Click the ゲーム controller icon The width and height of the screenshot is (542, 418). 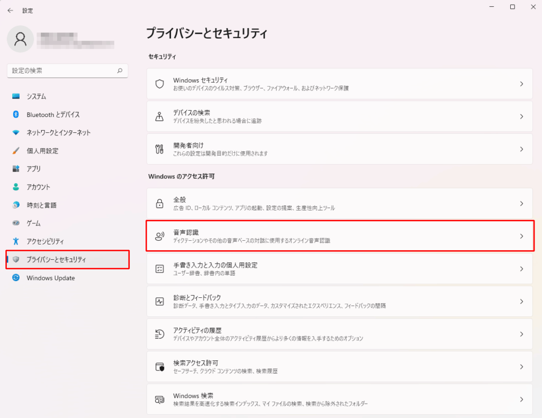coord(16,223)
